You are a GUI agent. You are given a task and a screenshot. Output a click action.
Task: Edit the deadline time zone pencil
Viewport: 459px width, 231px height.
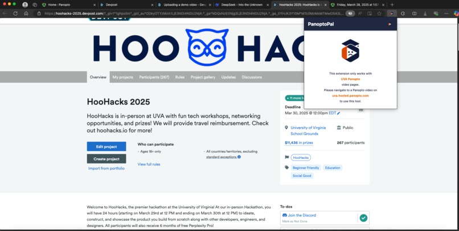click(x=338, y=113)
